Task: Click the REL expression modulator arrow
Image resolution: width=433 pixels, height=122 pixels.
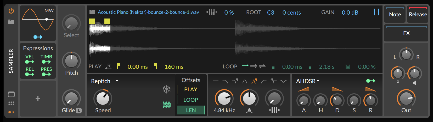Action: point(30,74)
